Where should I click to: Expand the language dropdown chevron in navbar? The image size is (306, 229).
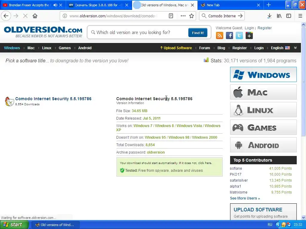click(x=296, y=48)
